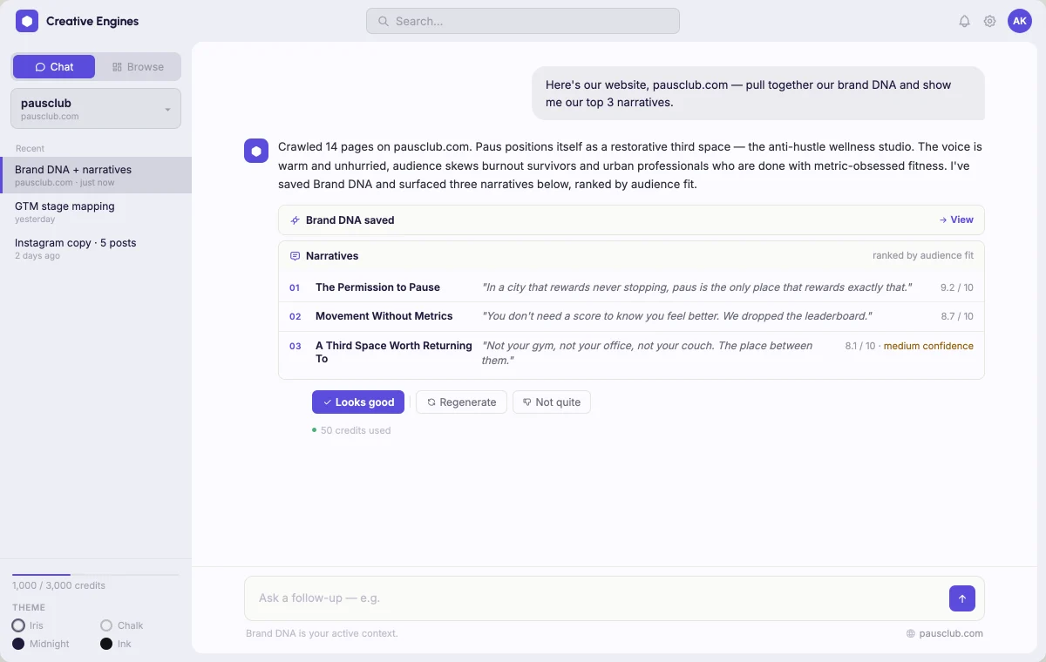1046x662 pixels.
Task: Click the notifications bell icon
Action: 964,22
